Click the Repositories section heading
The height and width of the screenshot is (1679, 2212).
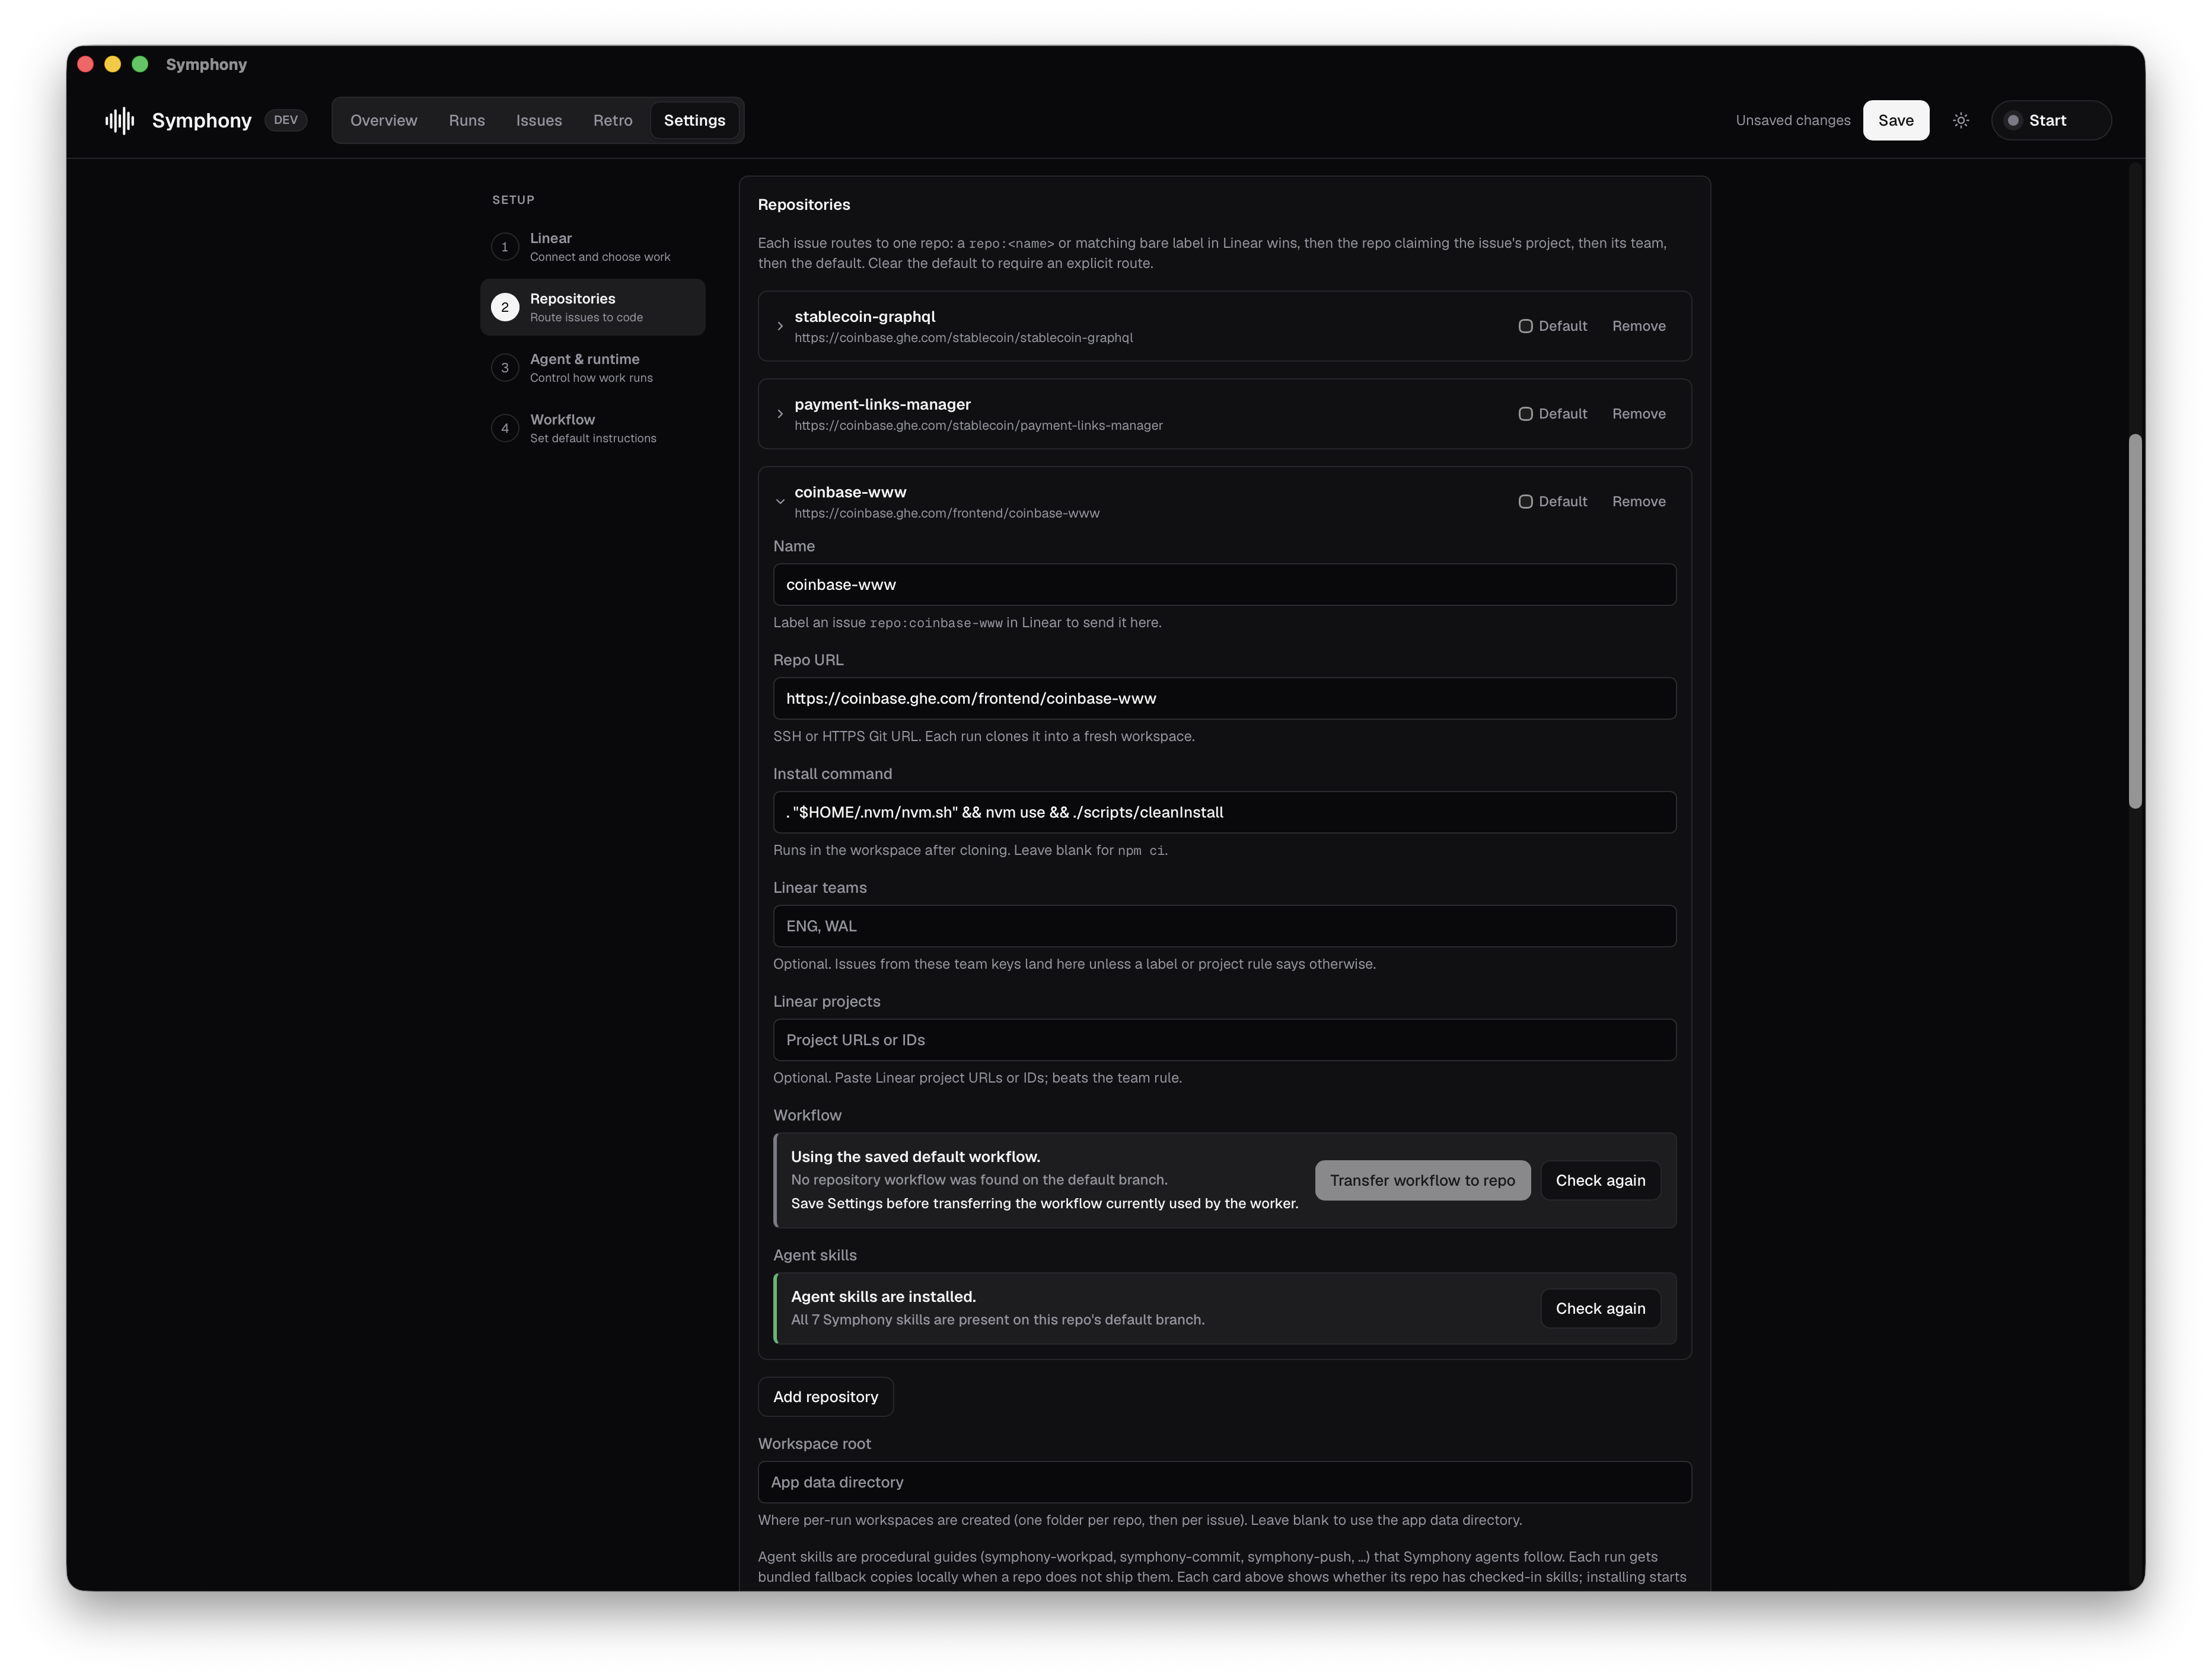[x=804, y=205]
